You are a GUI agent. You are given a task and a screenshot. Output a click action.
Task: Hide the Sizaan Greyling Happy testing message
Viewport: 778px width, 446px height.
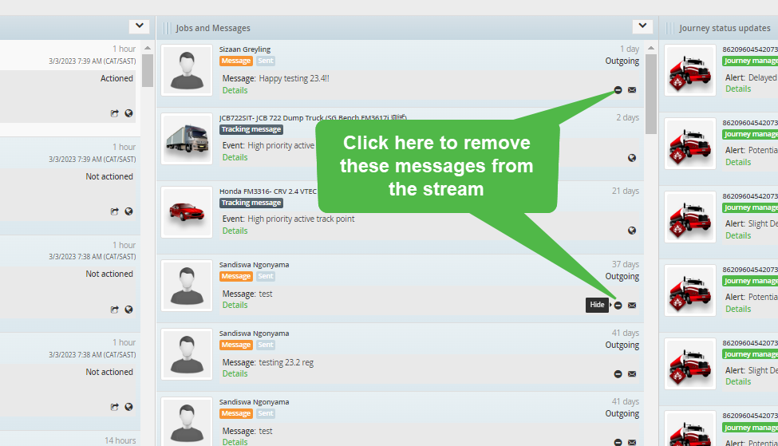click(618, 90)
